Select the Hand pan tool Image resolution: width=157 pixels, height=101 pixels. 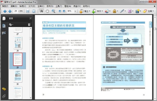pos(47,11)
